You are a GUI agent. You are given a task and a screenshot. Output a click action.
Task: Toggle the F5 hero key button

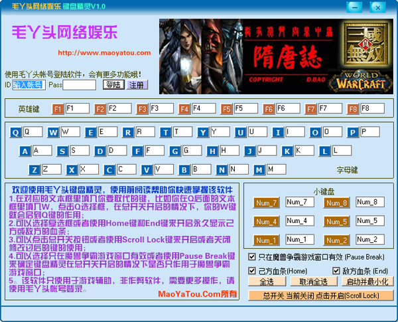[226, 109]
